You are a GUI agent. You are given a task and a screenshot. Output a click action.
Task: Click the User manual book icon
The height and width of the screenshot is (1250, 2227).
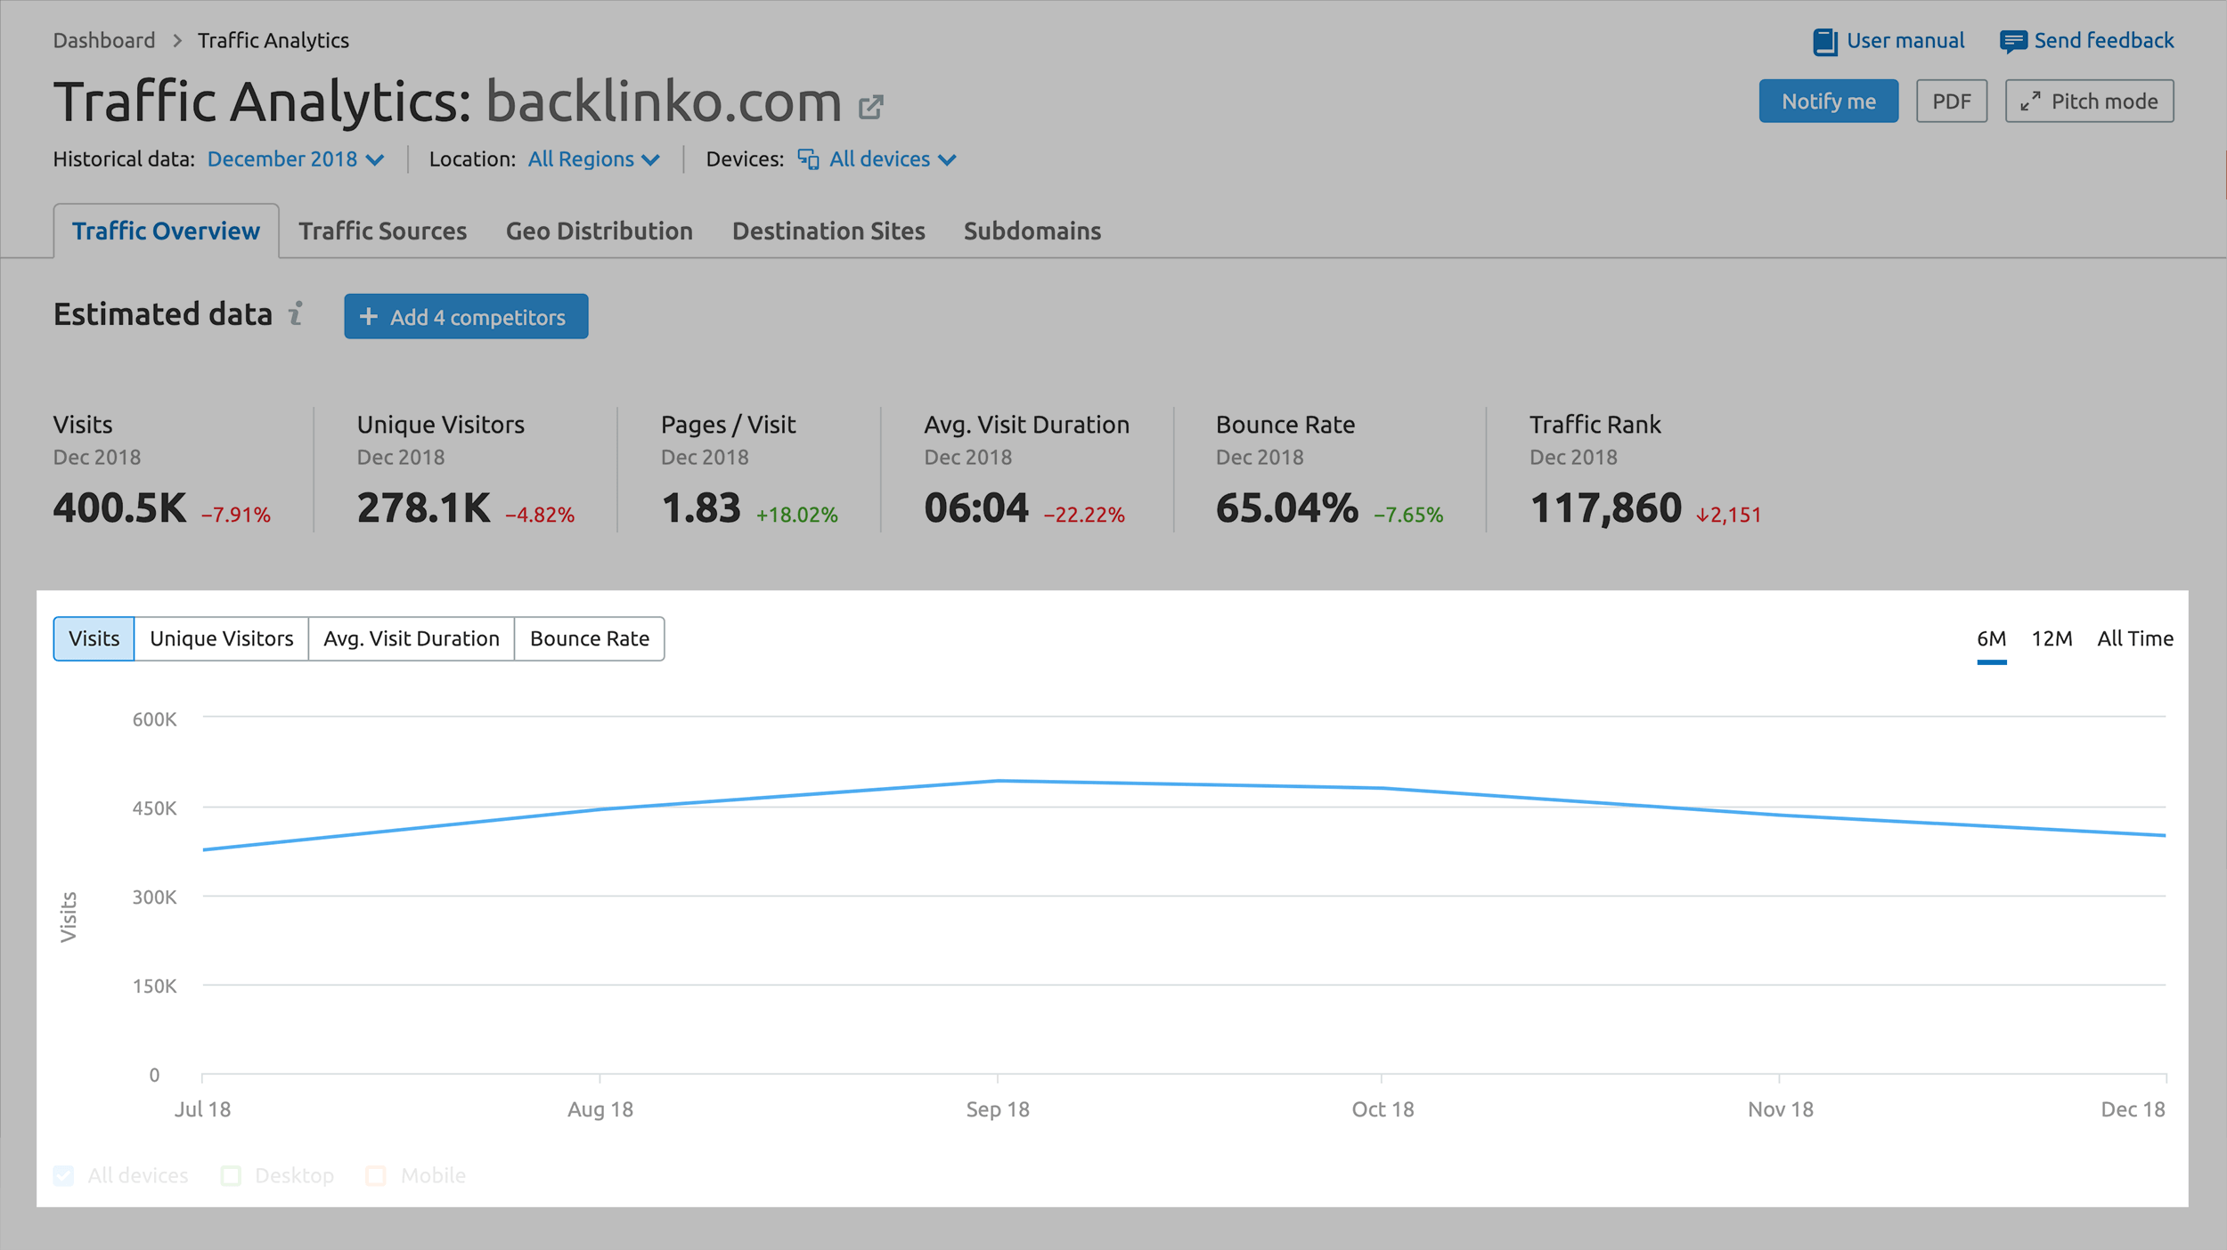click(1824, 42)
